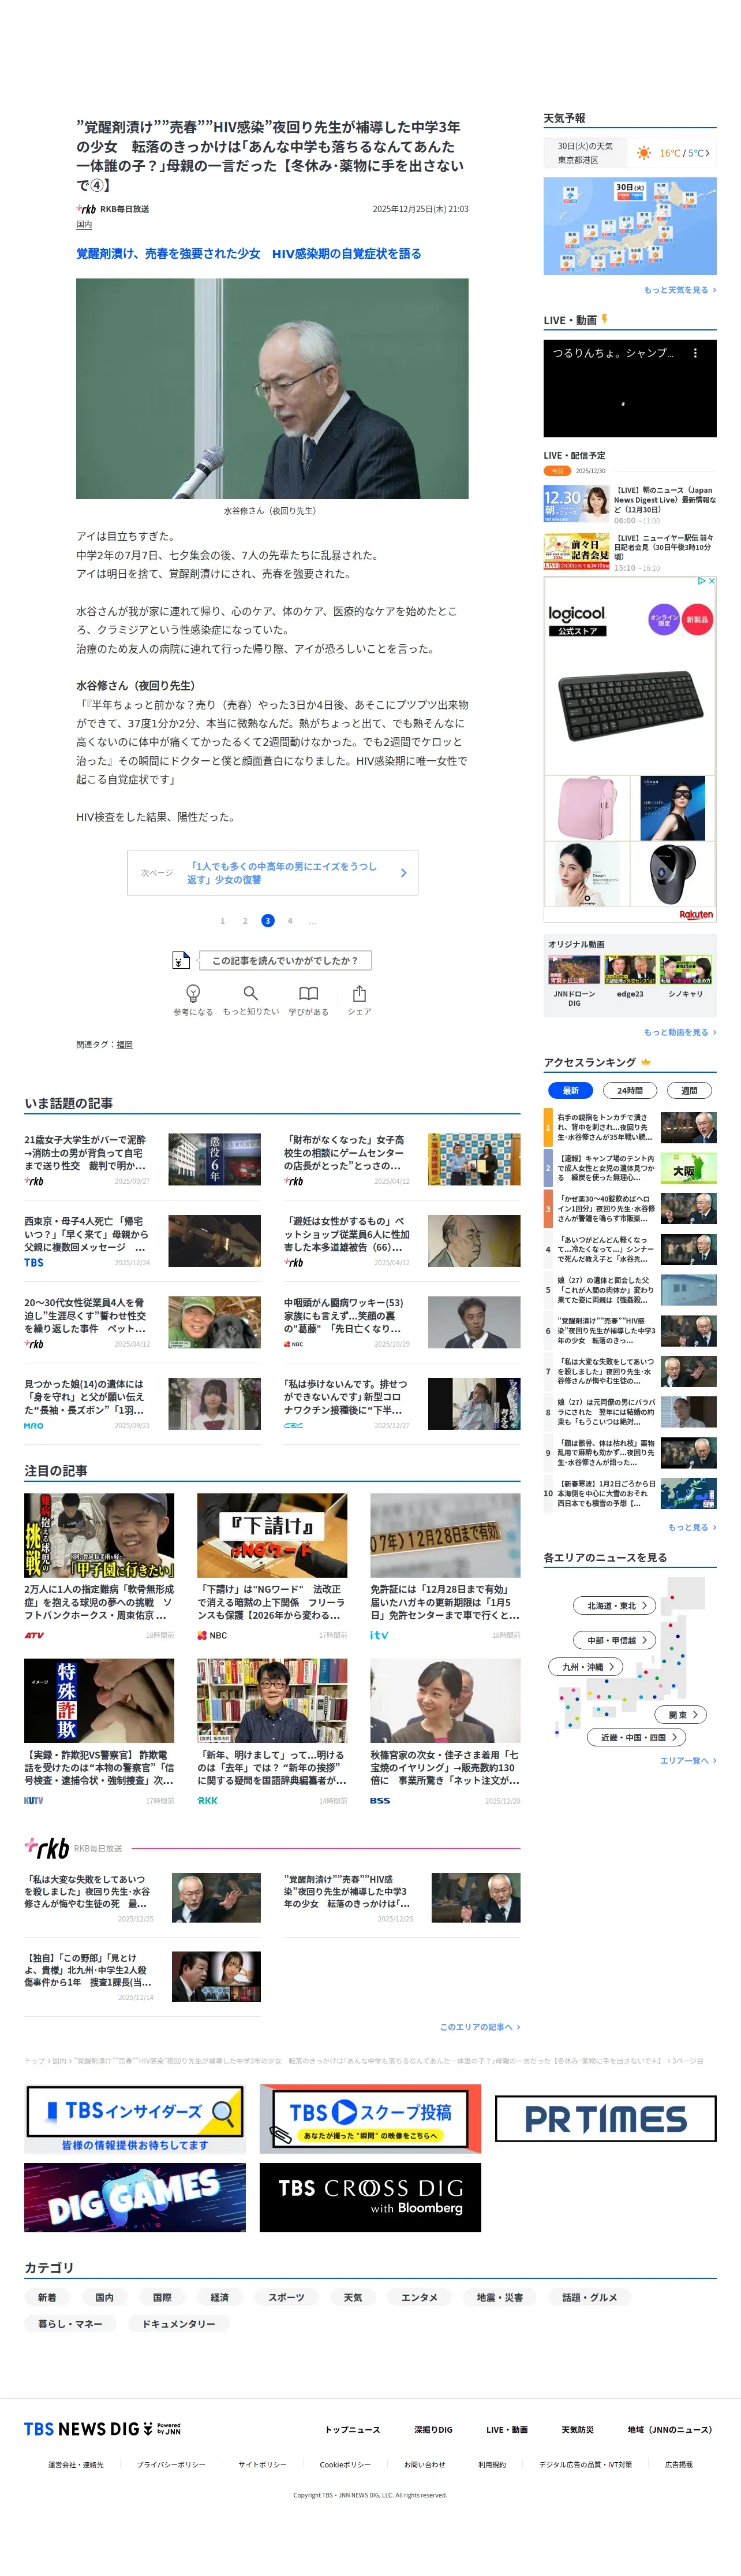This screenshot has height=2576, width=741.
Task: Select the 中部・甲信越 area button
Action: (x=615, y=1640)
